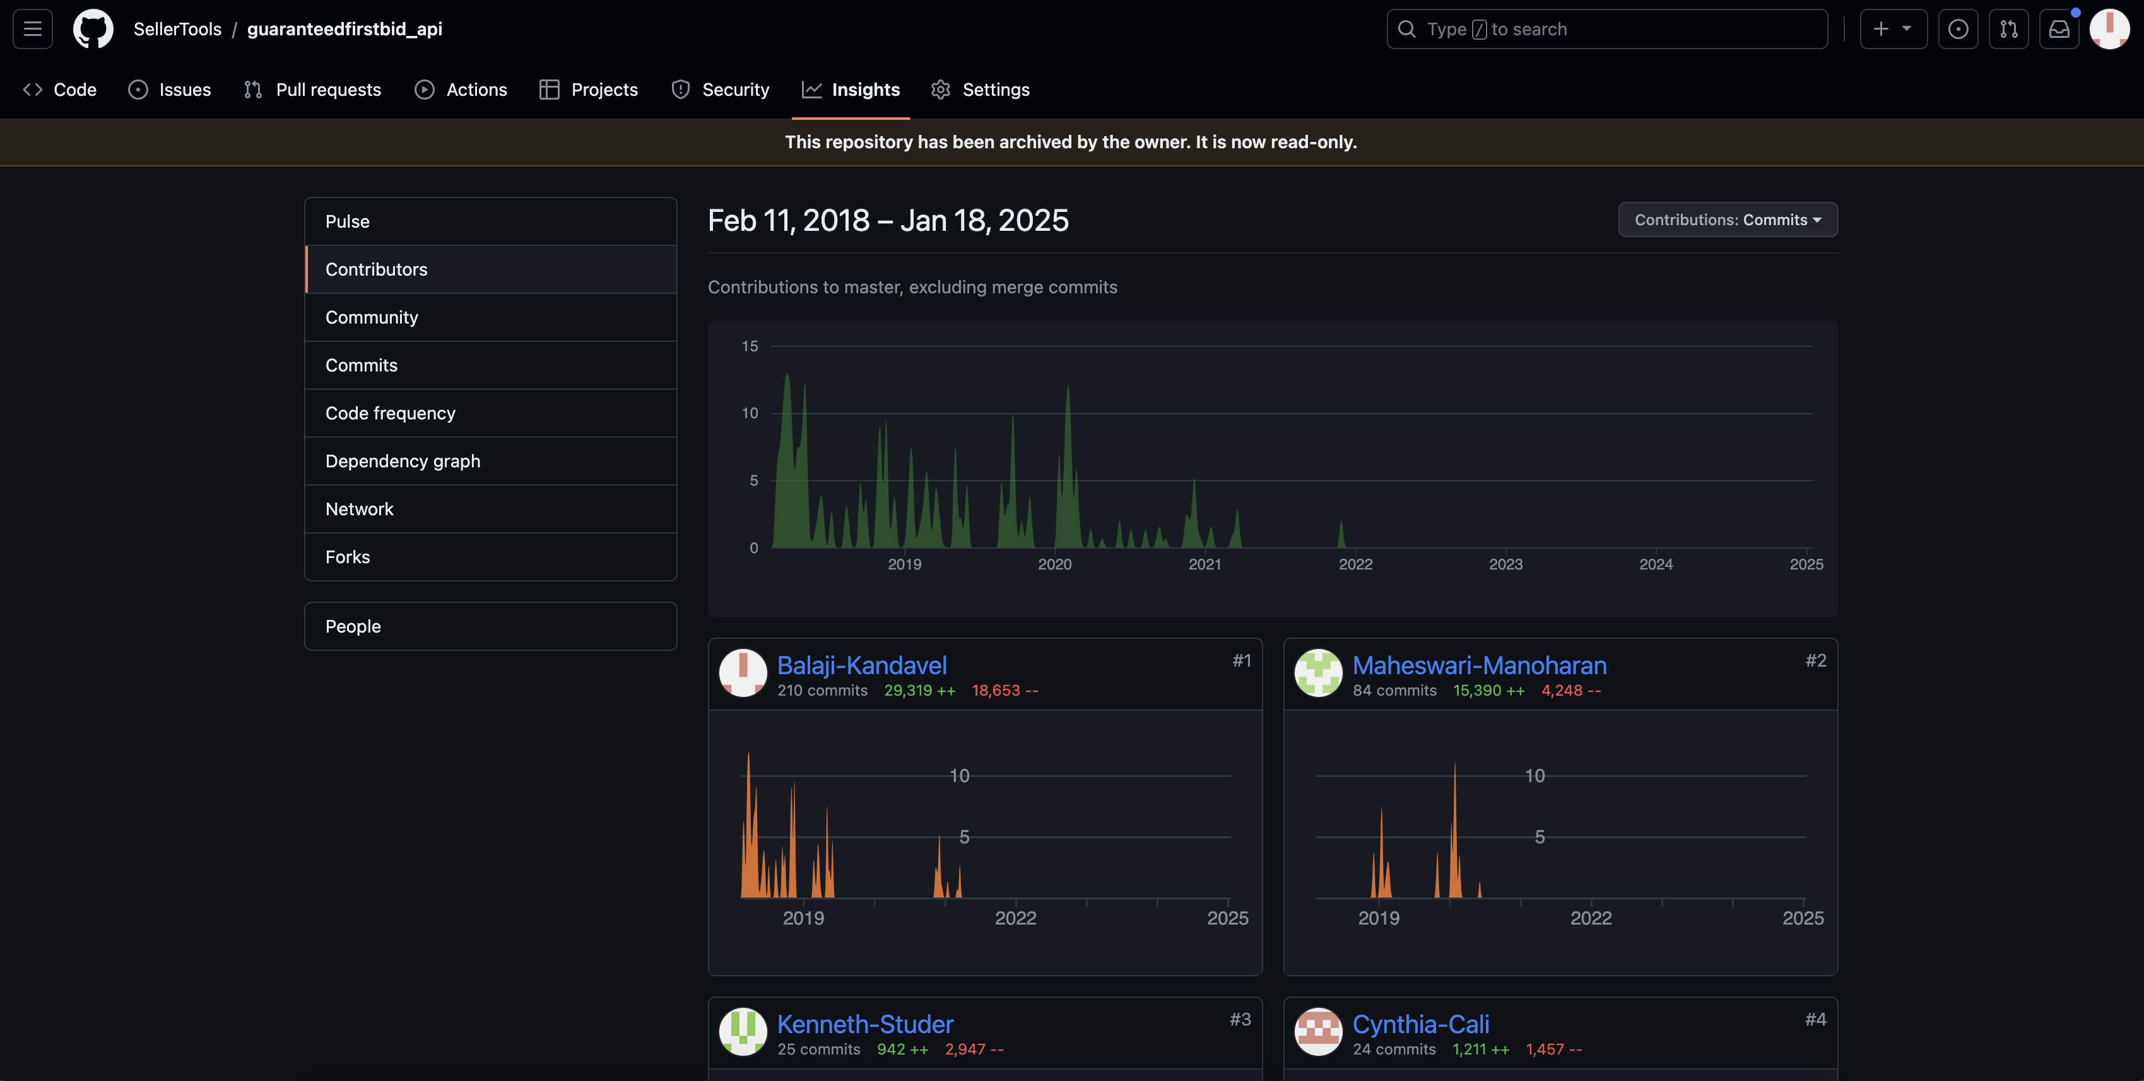Screen dimensions: 2144x1081
Task: Click the '#1' rank label
Action: click(x=1241, y=661)
